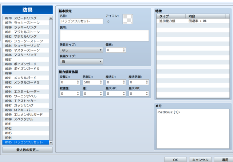Click the メモ note text area
Screen dimensions: 233x162
[193, 129]
